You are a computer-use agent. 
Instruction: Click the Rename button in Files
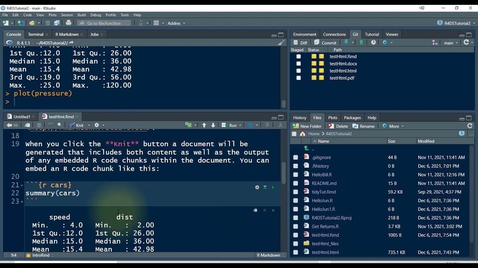tap(364, 126)
